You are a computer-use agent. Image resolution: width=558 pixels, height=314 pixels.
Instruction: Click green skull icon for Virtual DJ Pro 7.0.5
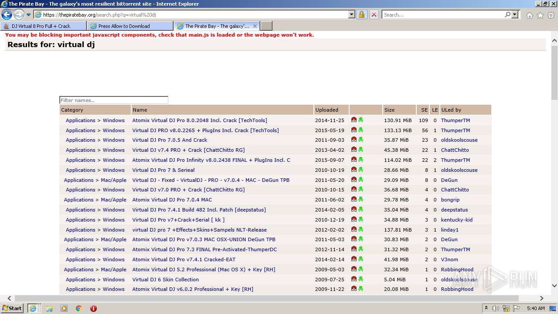pyautogui.click(x=361, y=140)
